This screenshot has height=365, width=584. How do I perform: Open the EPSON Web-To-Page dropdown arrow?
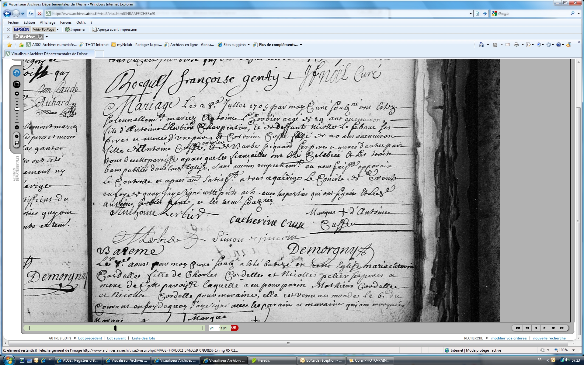click(57, 30)
